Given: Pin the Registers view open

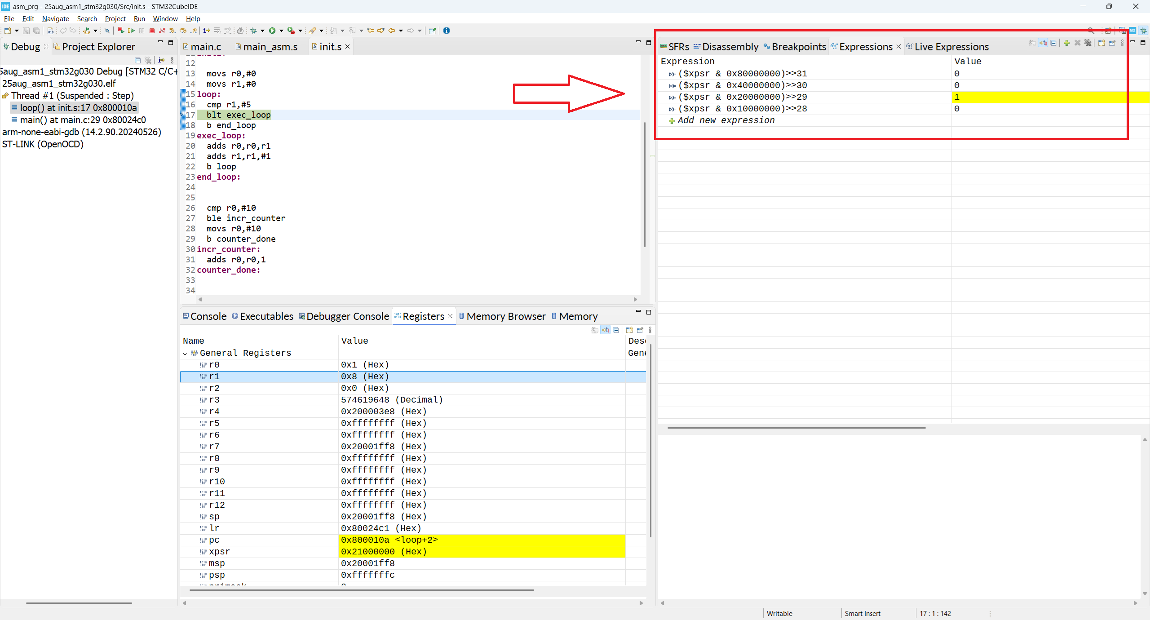Looking at the screenshot, I should 640,330.
